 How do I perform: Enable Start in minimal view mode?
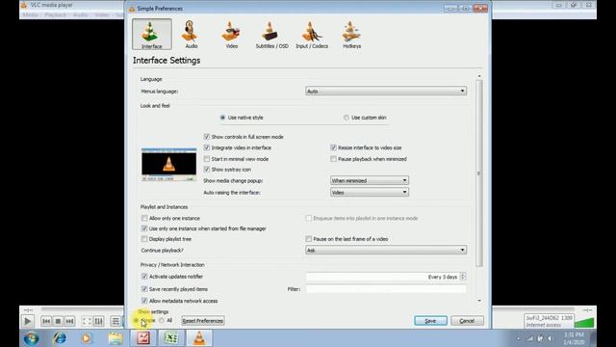(236, 159)
